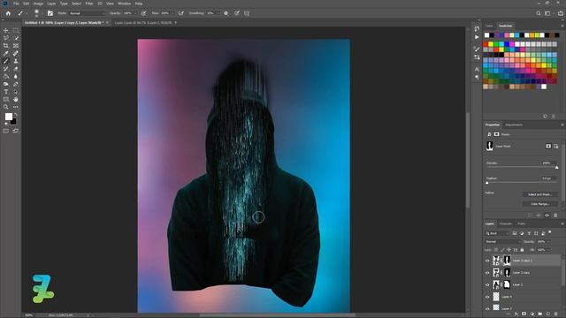Open the Brush Settings panel toggle in options bar

[50, 13]
